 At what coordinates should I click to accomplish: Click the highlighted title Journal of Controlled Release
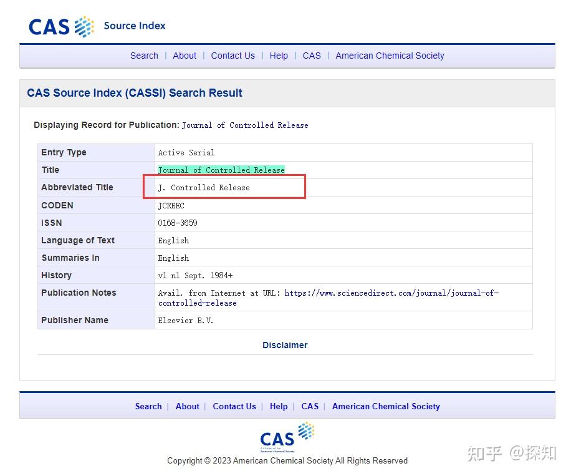[221, 170]
